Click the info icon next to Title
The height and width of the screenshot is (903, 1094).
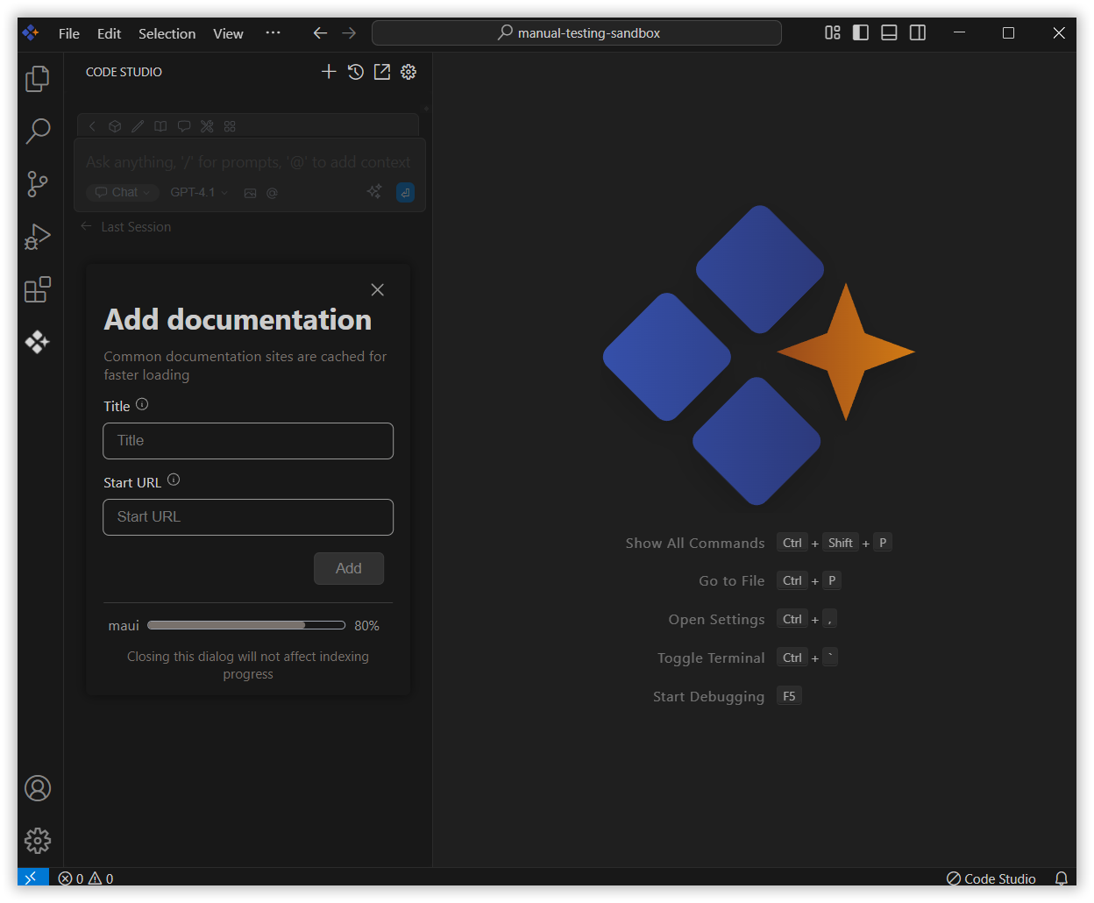142,404
